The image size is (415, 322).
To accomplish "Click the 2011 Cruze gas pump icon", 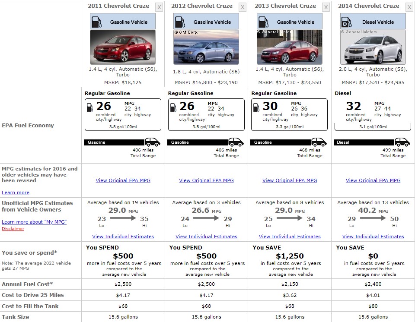I will point(96,22).
